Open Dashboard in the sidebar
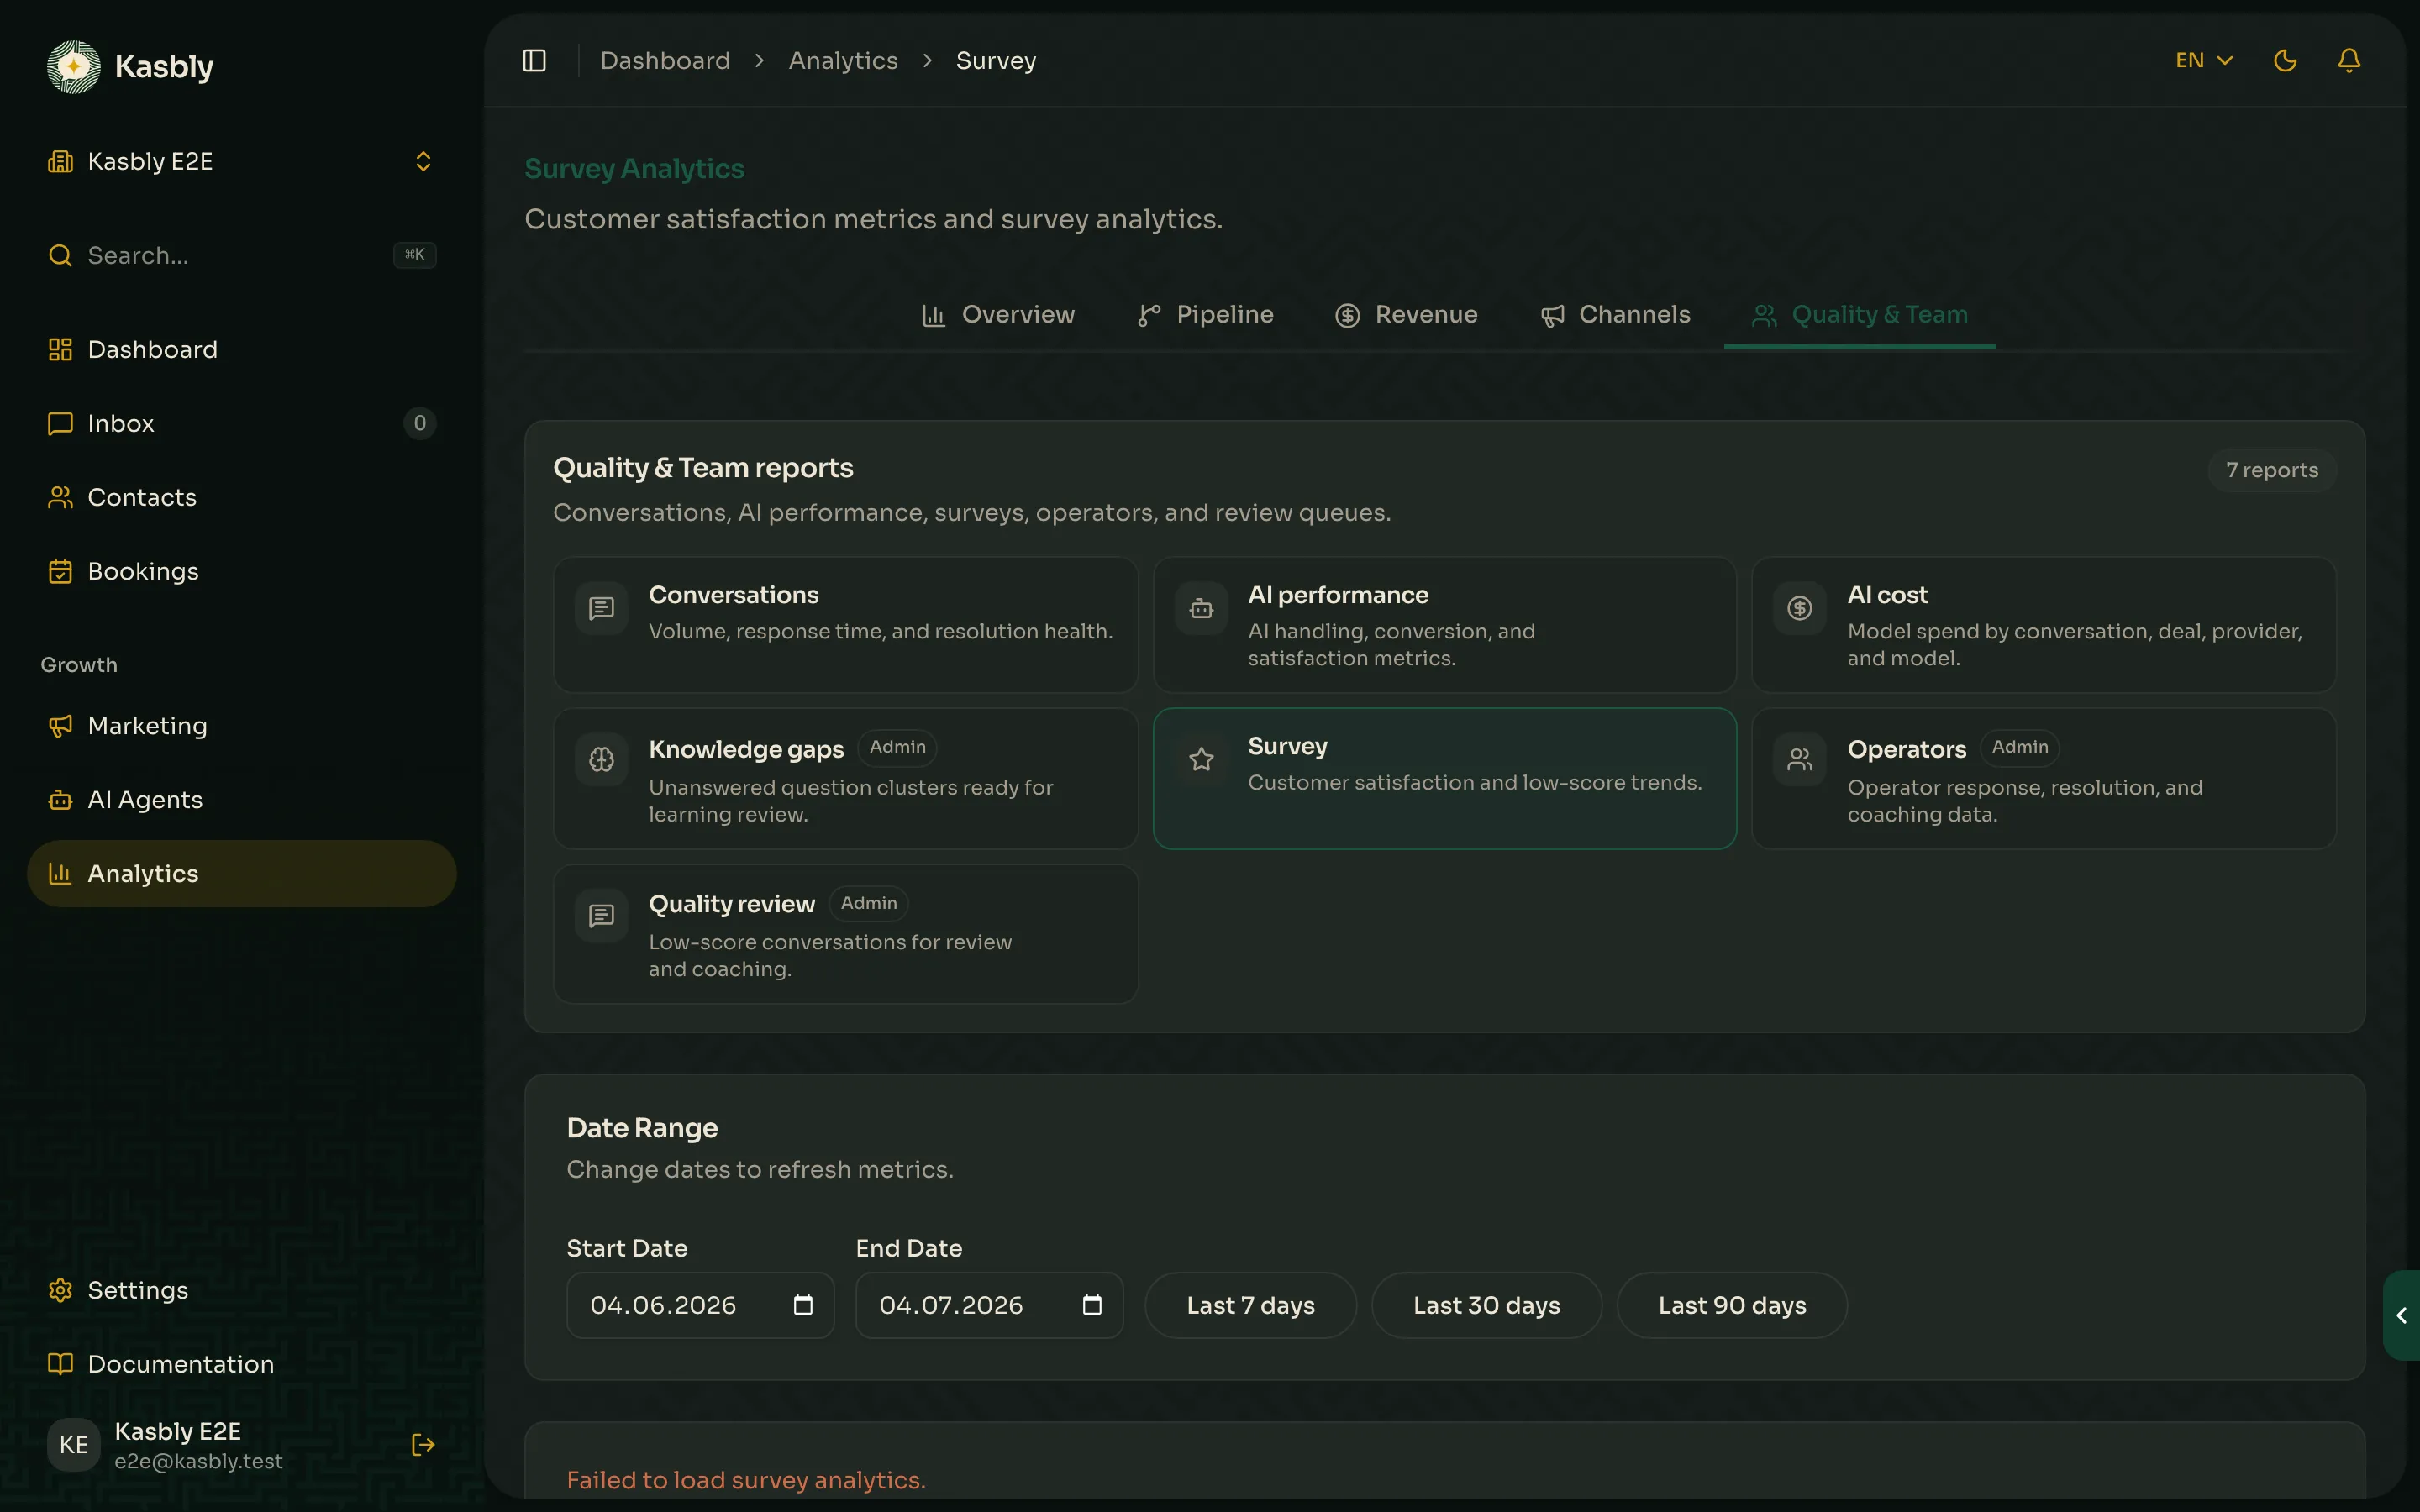Image resolution: width=2420 pixels, height=1512 pixels. (x=241, y=349)
